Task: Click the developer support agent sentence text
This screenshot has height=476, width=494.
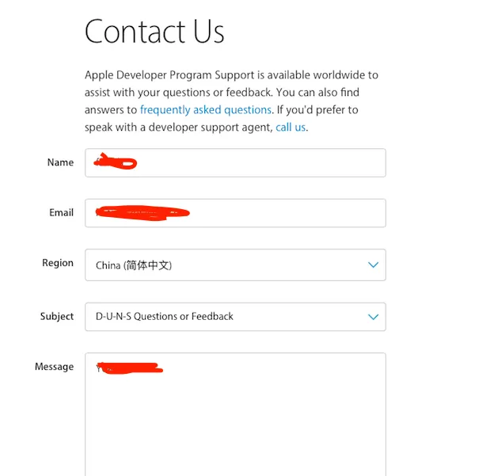Action: tap(179, 128)
